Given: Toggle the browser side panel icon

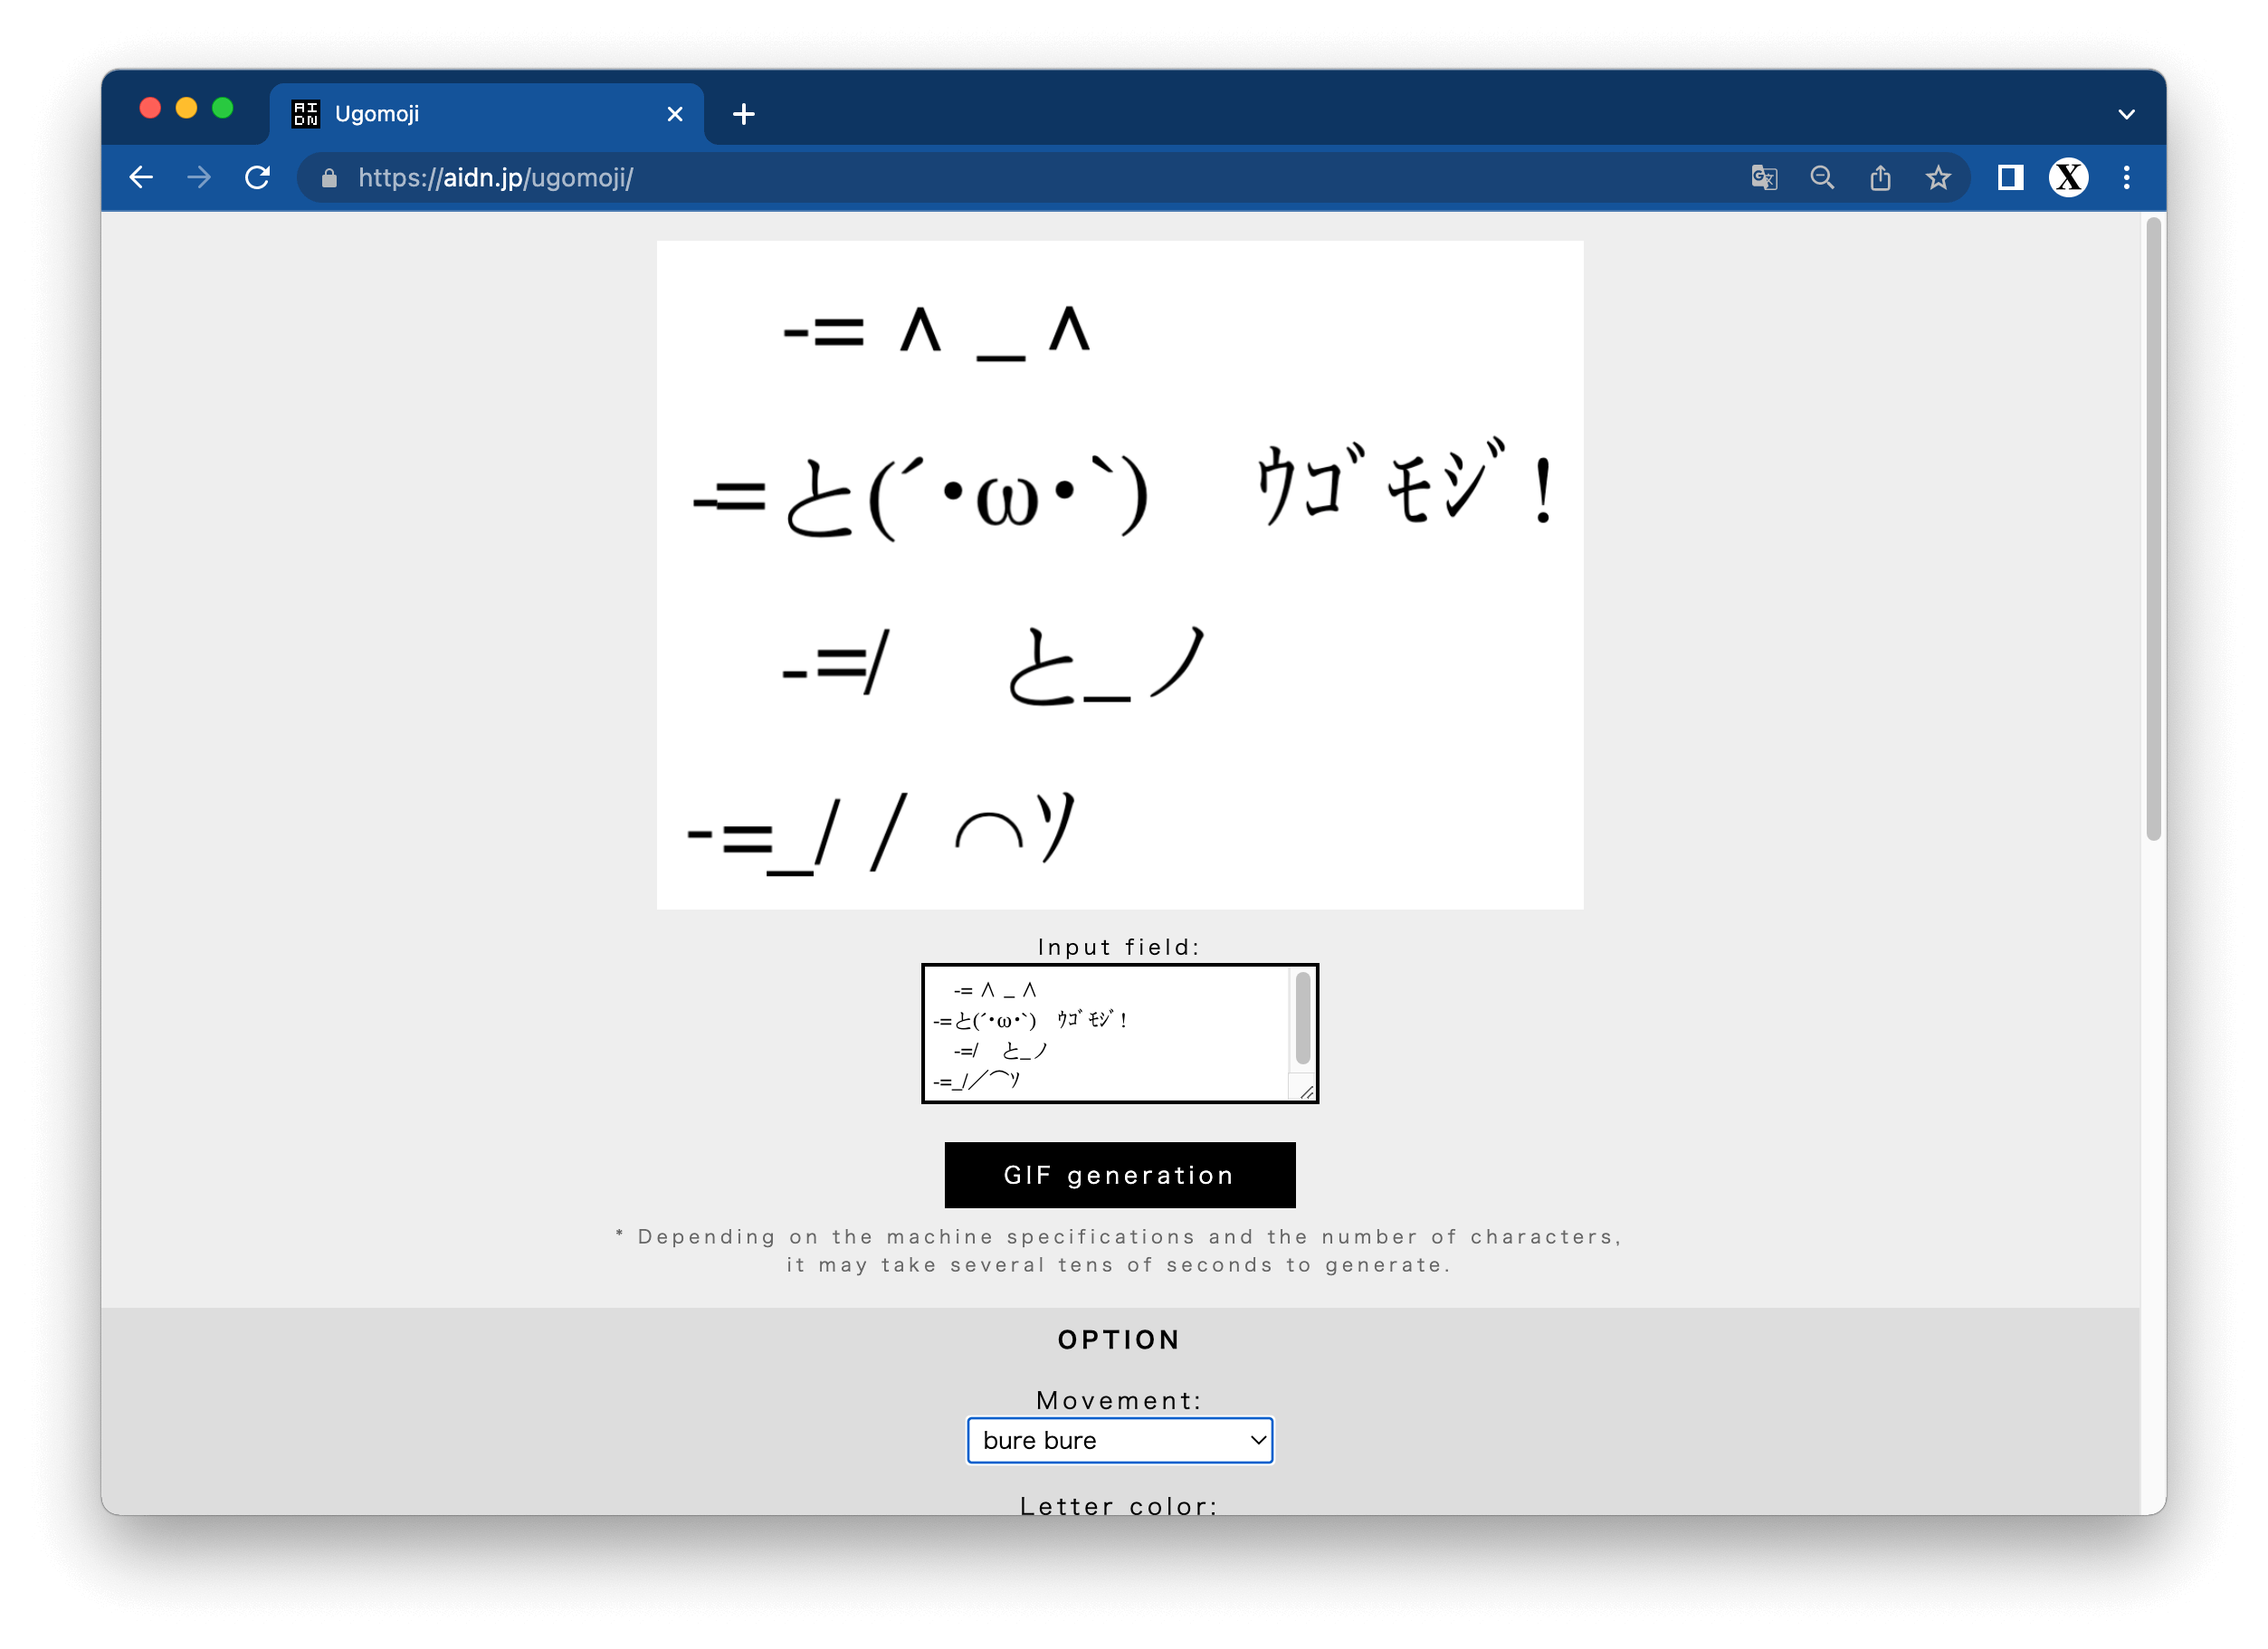Looking at the screenshot, I should pyautogui.click(x=2010, y=178).
